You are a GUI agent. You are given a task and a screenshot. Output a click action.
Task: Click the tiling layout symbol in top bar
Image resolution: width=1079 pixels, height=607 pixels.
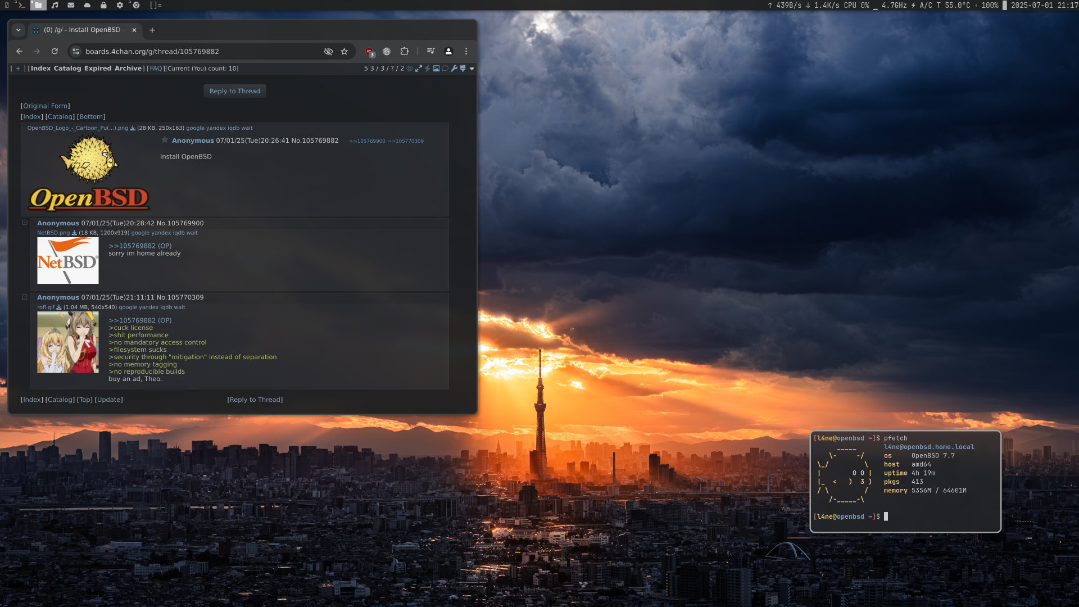156,5
